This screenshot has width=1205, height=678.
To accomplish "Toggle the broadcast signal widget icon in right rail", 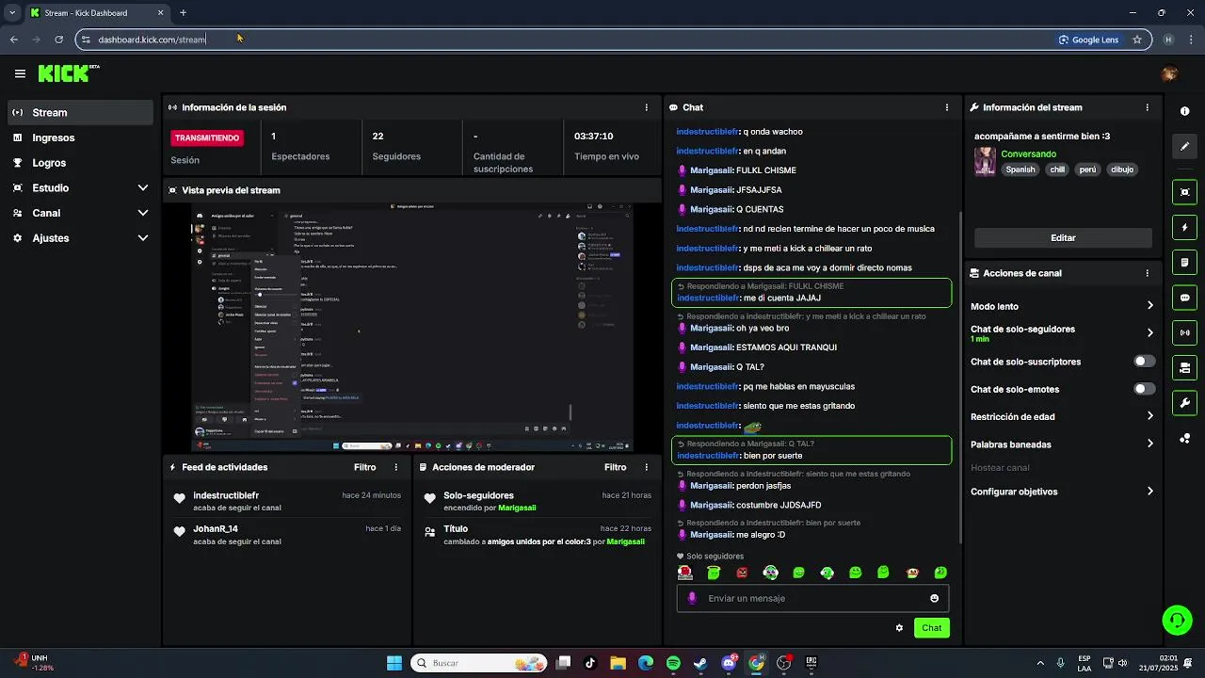I will [x=1184, y=332].
